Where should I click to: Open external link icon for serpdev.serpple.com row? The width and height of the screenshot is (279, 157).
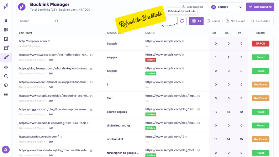point(60,137)
